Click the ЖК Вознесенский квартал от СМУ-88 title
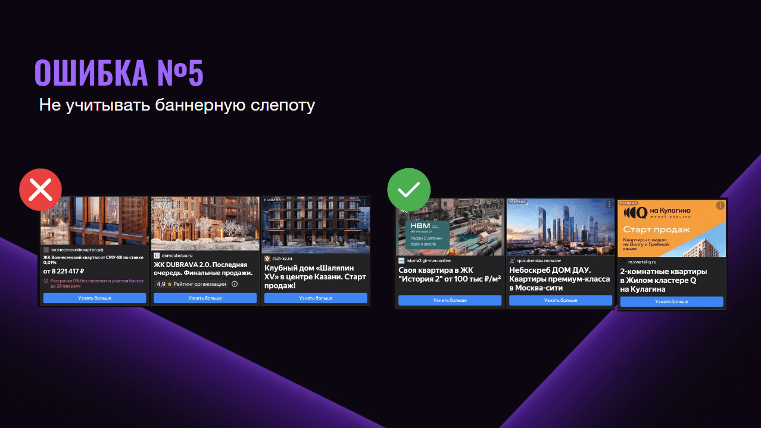The image size is (761, 428). coord(93,260)
